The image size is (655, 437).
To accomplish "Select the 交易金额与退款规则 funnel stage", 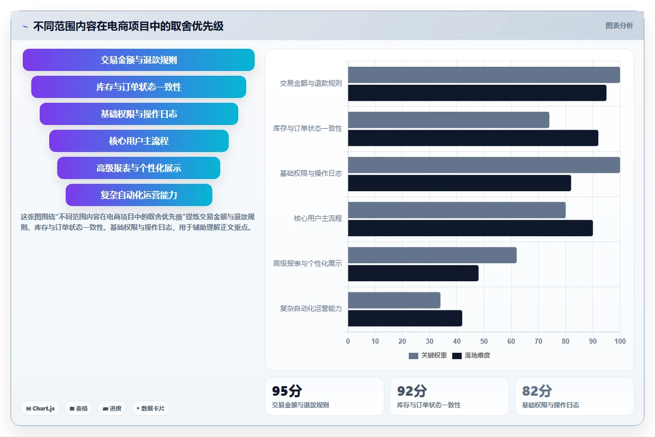I will click(139, 60).
